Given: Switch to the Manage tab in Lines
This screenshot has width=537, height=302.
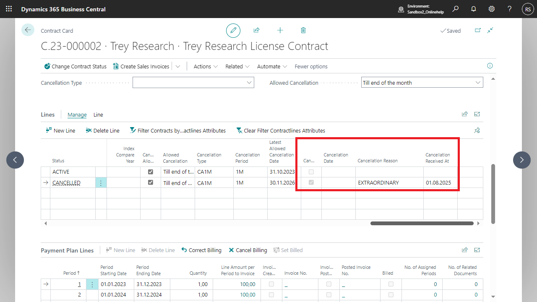Looking at the screenshot, I should (x=77, y=115).
